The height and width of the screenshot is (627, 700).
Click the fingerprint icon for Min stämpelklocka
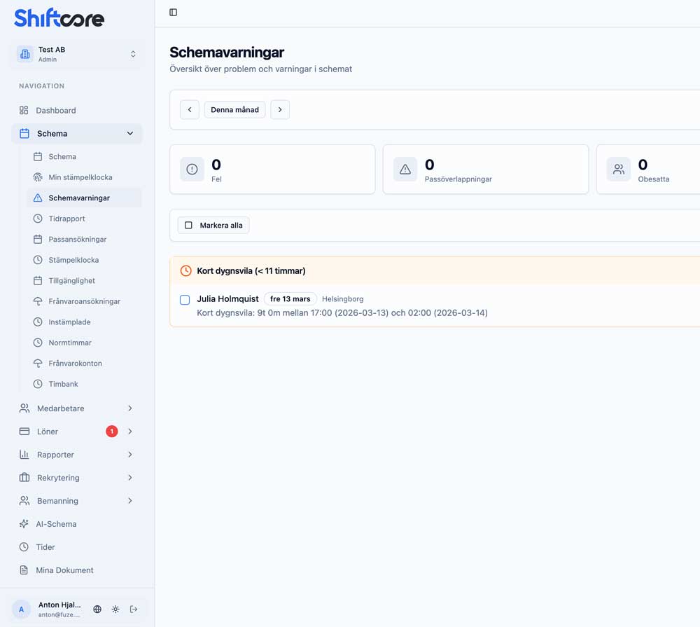pyautogui.click(x=38, y=177)
